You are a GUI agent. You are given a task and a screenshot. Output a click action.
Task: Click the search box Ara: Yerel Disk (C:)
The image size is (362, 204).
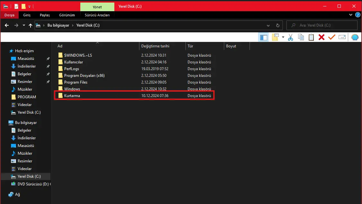322,25
